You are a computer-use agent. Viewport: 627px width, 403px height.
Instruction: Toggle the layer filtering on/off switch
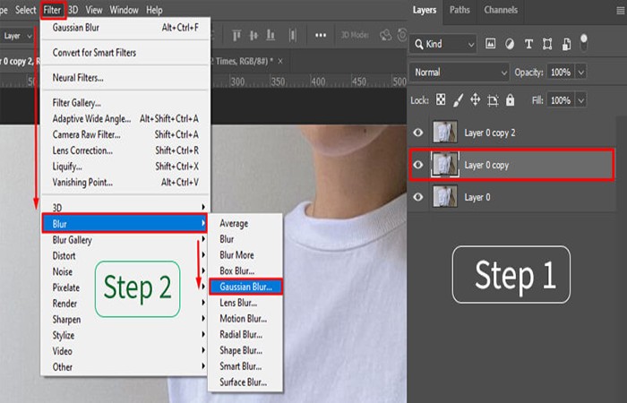click(x=584, y=43)
